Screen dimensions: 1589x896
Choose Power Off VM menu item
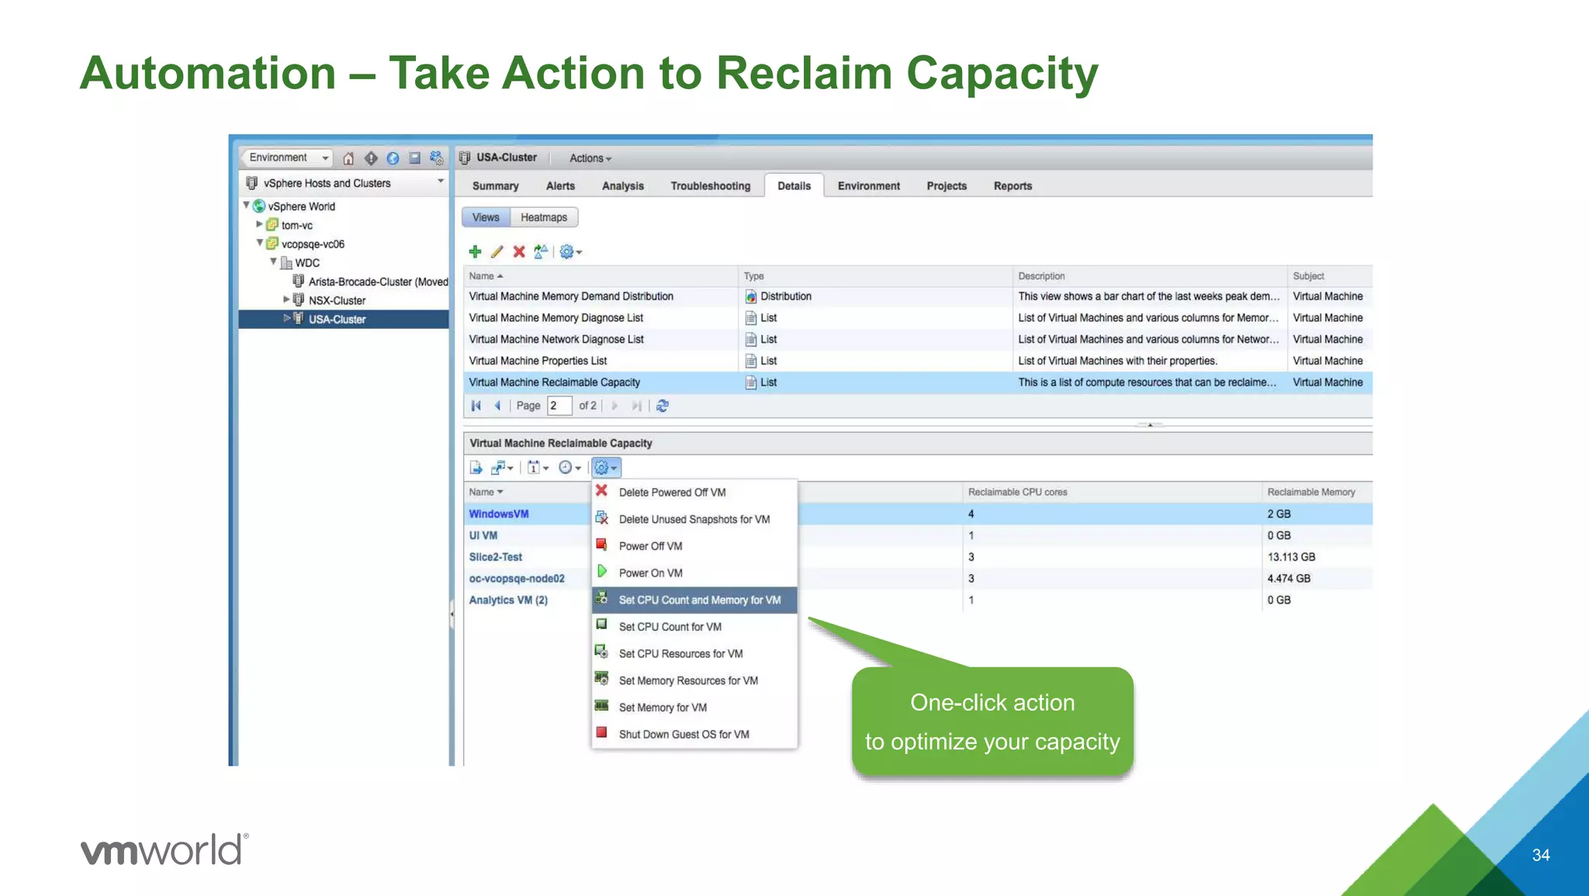click(x=694, y=546)
